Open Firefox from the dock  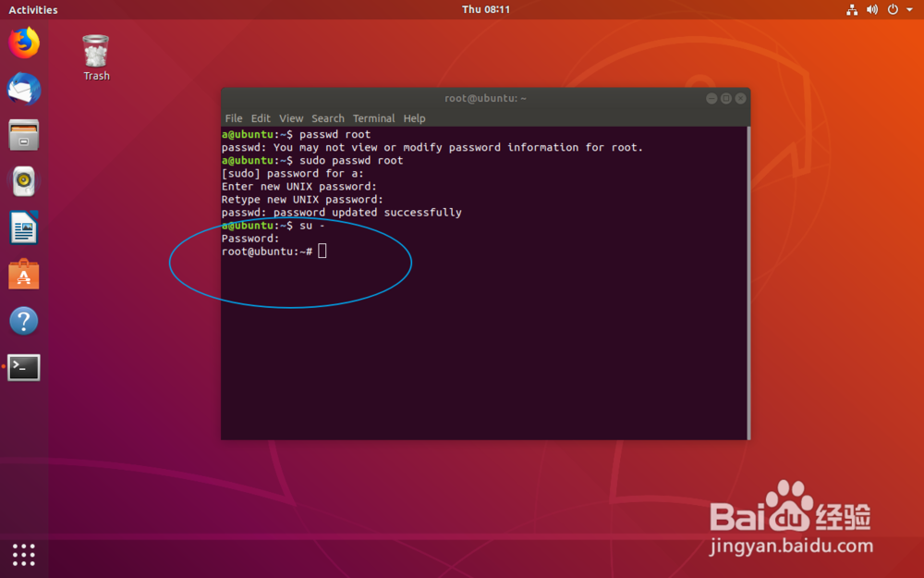click(23, 42)
